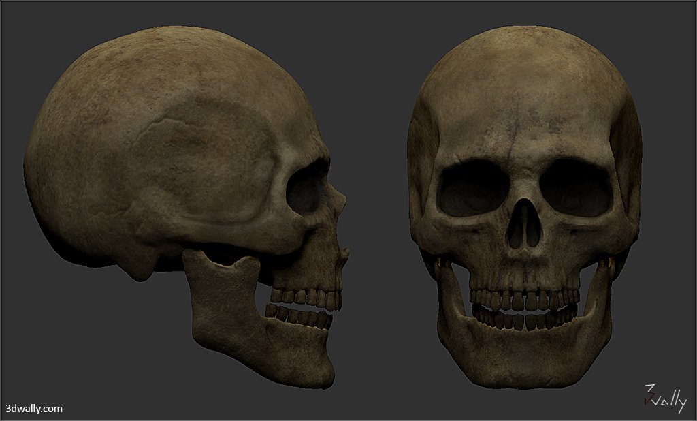This screenshot has height=421, width=697.
Task: Click the side-view skull's upper teeth row
Action: click(x=306, y=296)
